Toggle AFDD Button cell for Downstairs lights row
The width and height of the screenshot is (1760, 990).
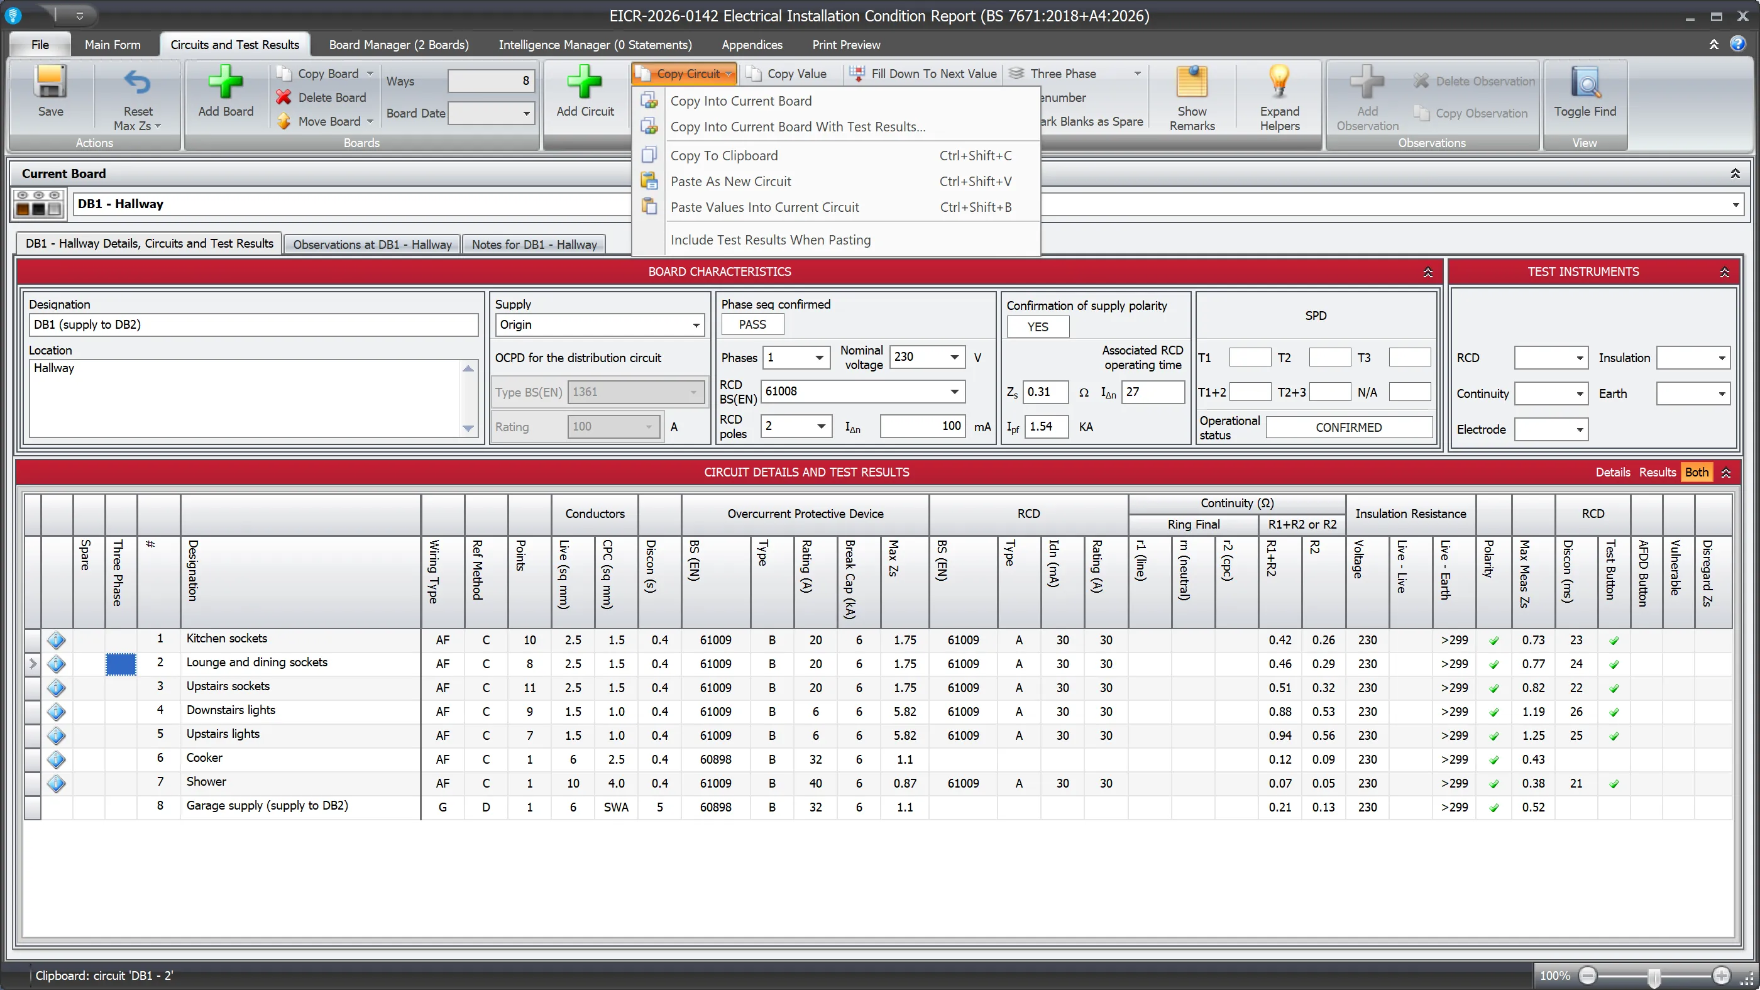tap(1646, 712)
